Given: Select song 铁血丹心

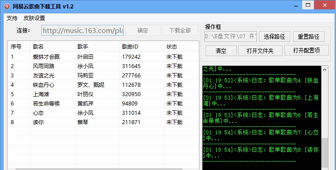Looking at the screenshot, I should 44,85.
